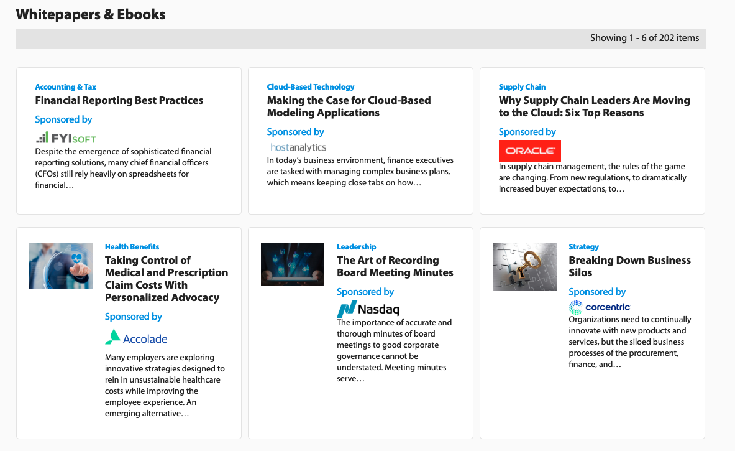Click the 'In today's business environment' description
Image resolution: width=735 pixels, height=451 pixels.
(360, 171)
